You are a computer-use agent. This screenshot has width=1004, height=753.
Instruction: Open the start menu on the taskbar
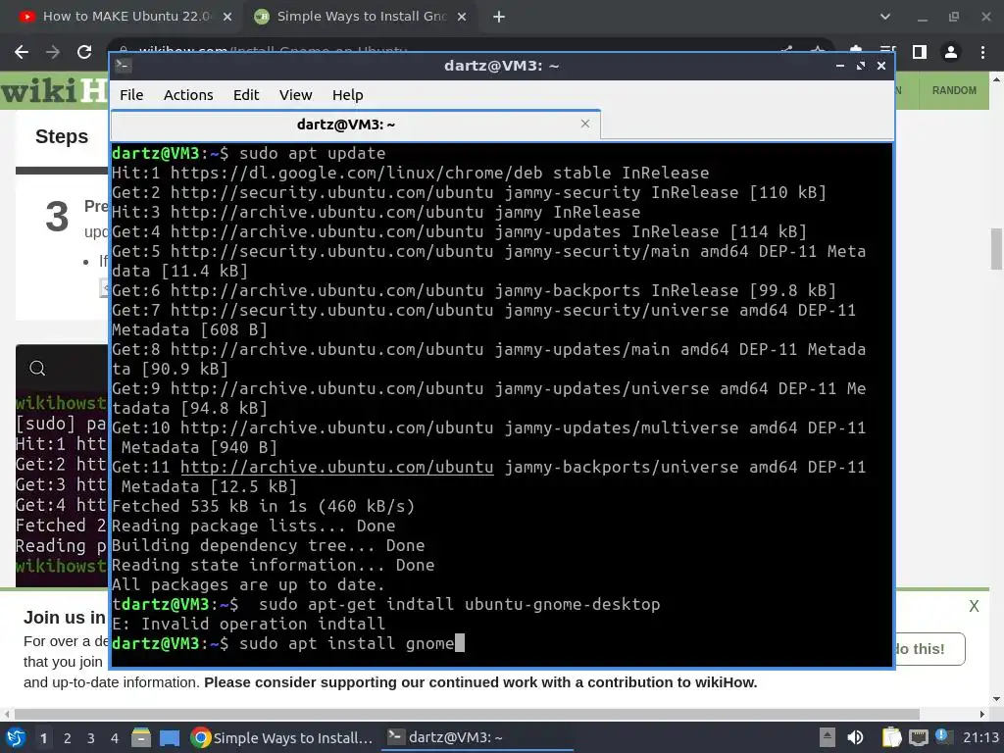tap(16, 737)
